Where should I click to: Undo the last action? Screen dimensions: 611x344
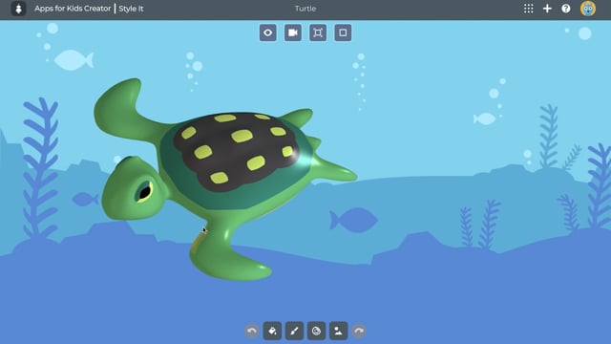[x=252, y=332]
